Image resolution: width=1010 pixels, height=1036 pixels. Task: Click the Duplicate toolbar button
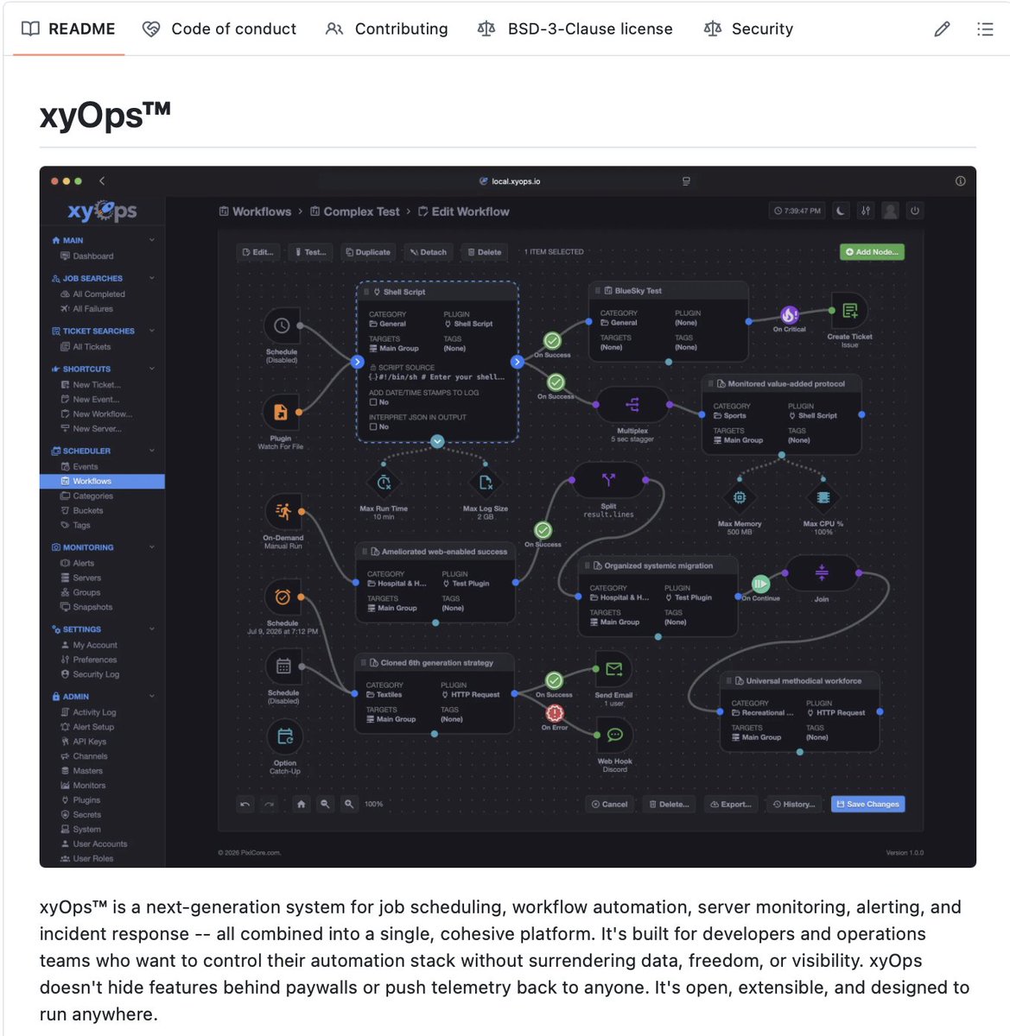coord(368,252)
